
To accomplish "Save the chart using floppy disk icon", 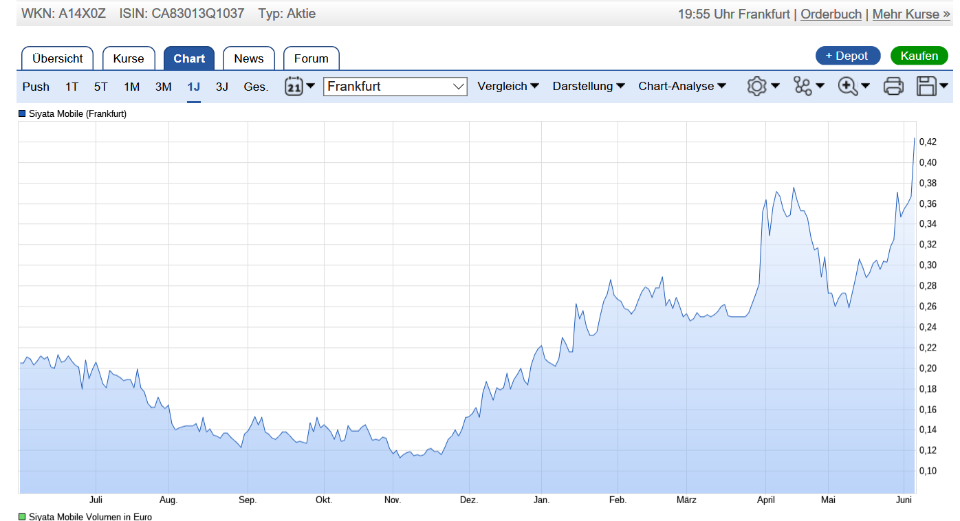I will click(927, 87).
